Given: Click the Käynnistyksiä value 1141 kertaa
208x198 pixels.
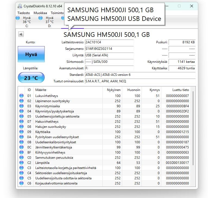Looking at the screenshot, I should pos(182,62).
